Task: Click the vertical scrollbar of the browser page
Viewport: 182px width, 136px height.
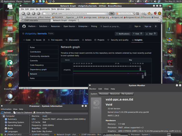Action: pos(162,53)
